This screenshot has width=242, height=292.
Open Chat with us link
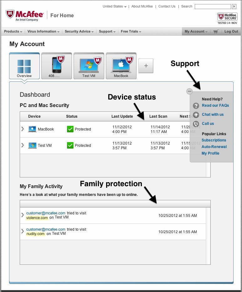pos(213,115)
